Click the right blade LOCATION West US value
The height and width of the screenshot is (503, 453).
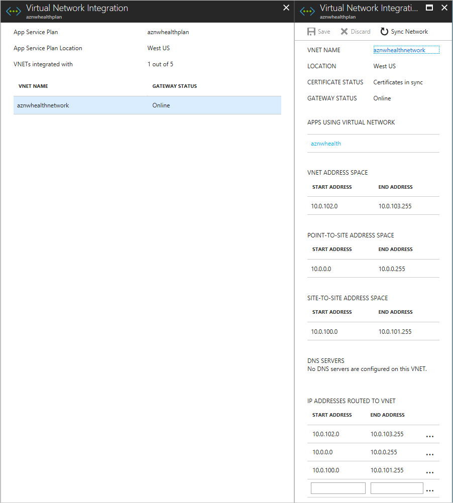point(384,66)
